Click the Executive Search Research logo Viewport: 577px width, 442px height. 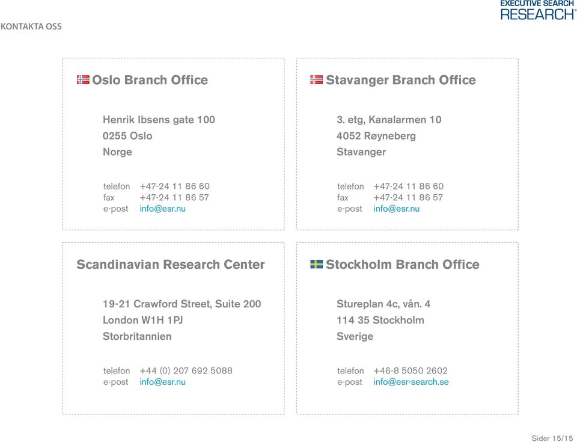click(x=538, y=10)
